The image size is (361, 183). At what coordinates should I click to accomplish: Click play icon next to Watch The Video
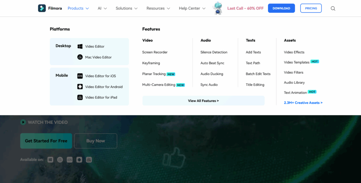(x=23, y=122)
